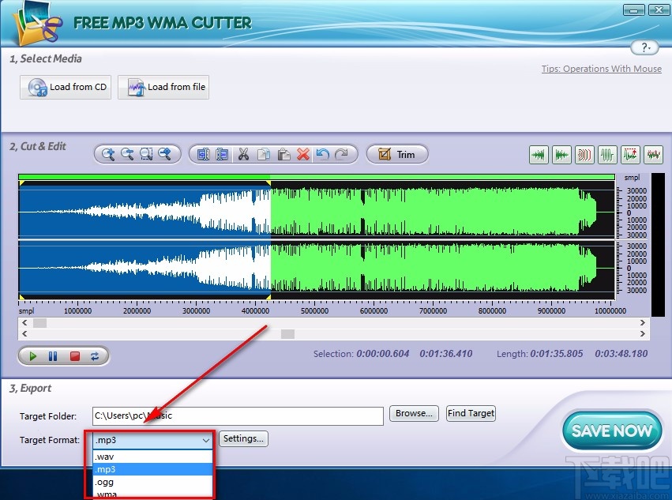The image size is (672, 500).
Task: Click the last red-green waveform effect icon
Action: (x=654, y=155)
